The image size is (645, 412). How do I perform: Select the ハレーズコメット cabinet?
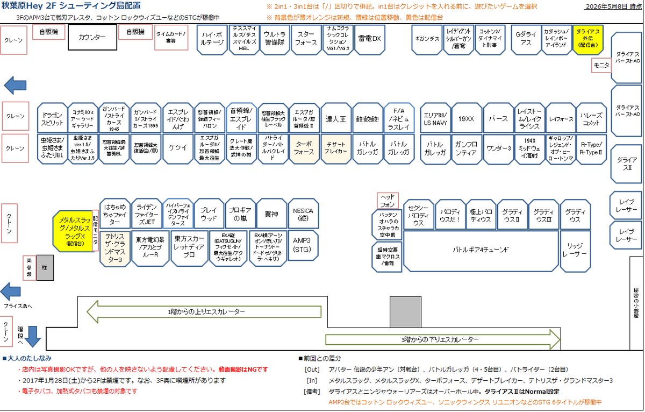coord(592,118)
